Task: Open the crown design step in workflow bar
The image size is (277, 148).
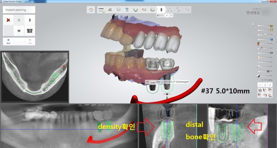Action: click(x=153, y=10)
